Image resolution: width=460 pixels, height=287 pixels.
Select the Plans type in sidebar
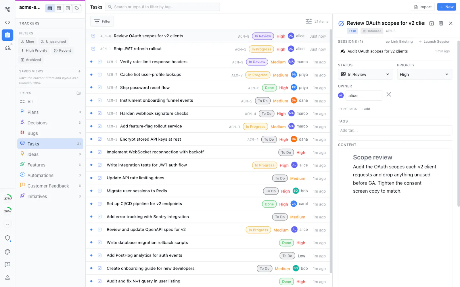pos(50,112)
